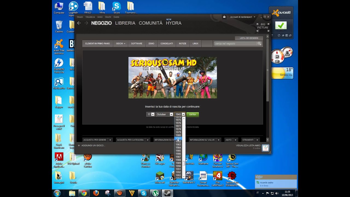The width and height of the screenshot is (350, 197).
Task: Open the Giochi store dropdown tab
Action: [x=121, y=44]
